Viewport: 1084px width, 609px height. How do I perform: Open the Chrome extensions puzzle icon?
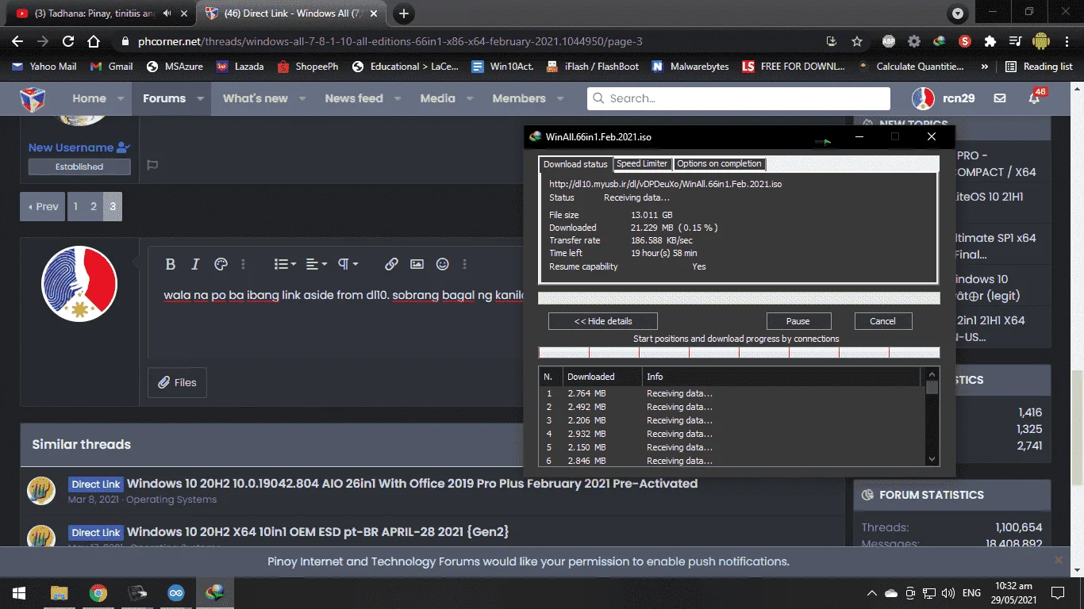tap(990, 41)
